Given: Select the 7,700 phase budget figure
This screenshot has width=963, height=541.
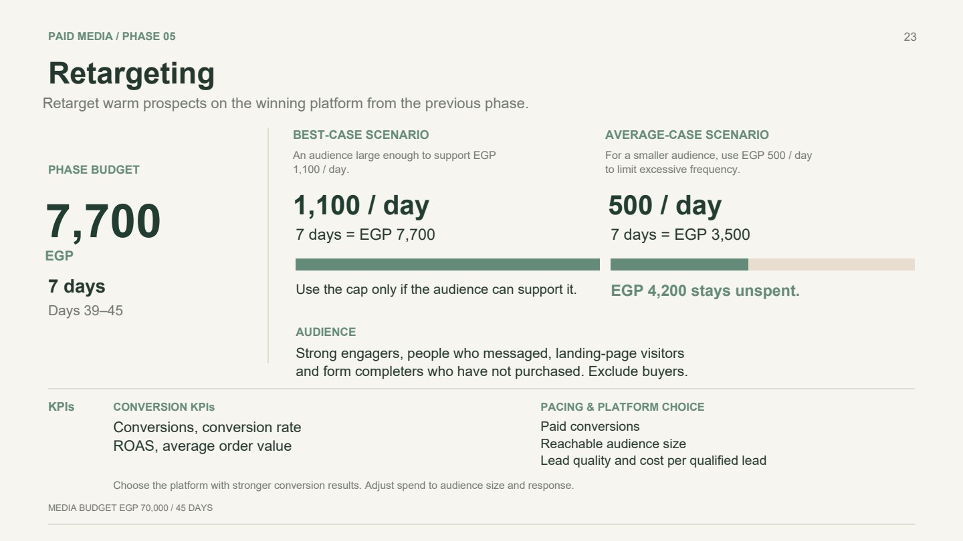Looking at the screenshot, I should tap(103, 222).
